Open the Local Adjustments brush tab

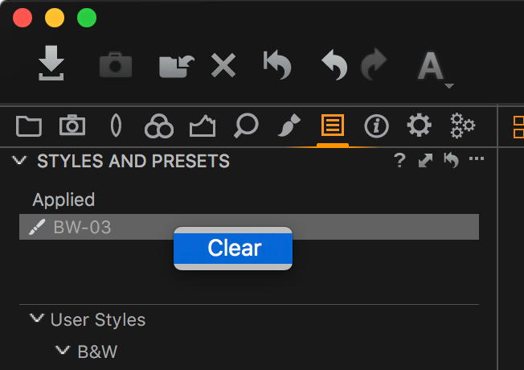289,125
